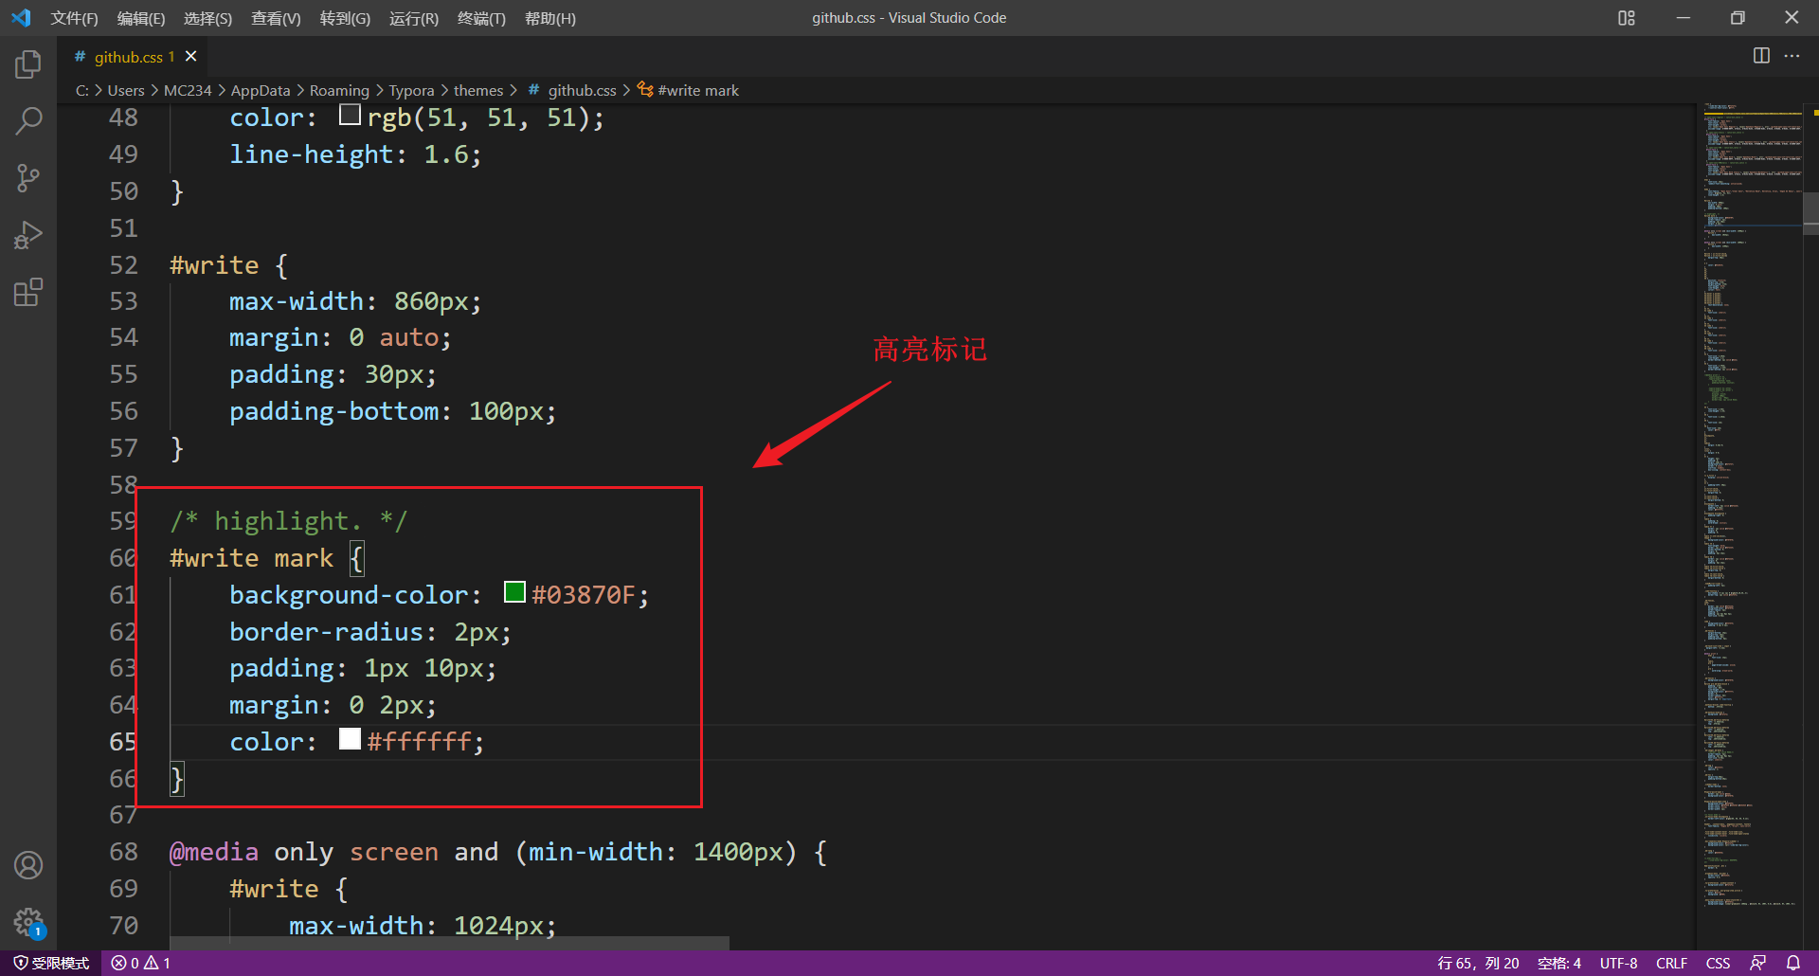Customize layout using title bar icon

point(1627,18)
